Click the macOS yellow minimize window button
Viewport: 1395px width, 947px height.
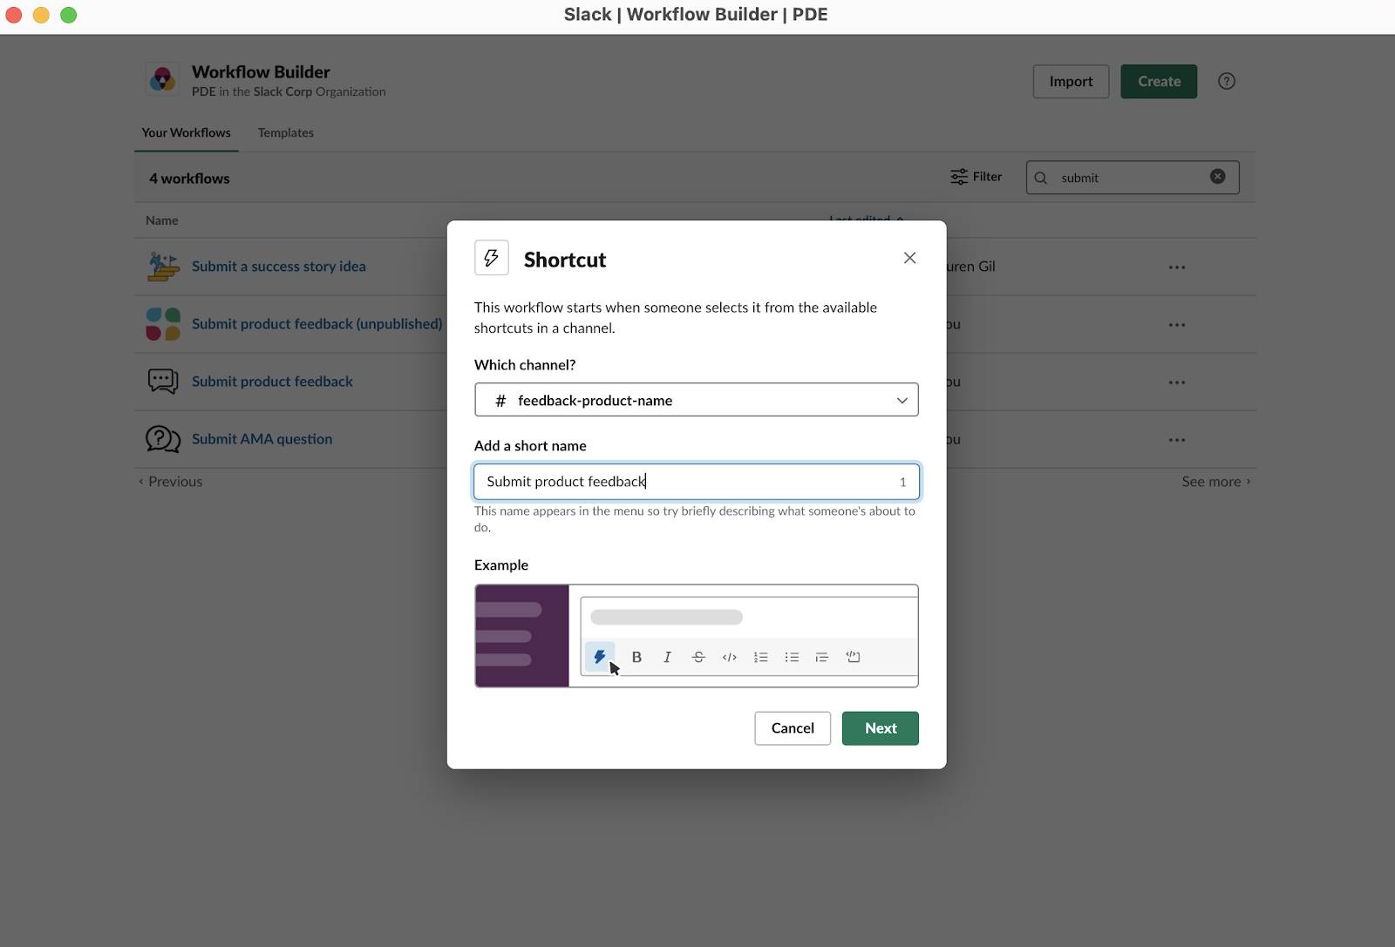(x=41, y=15)
